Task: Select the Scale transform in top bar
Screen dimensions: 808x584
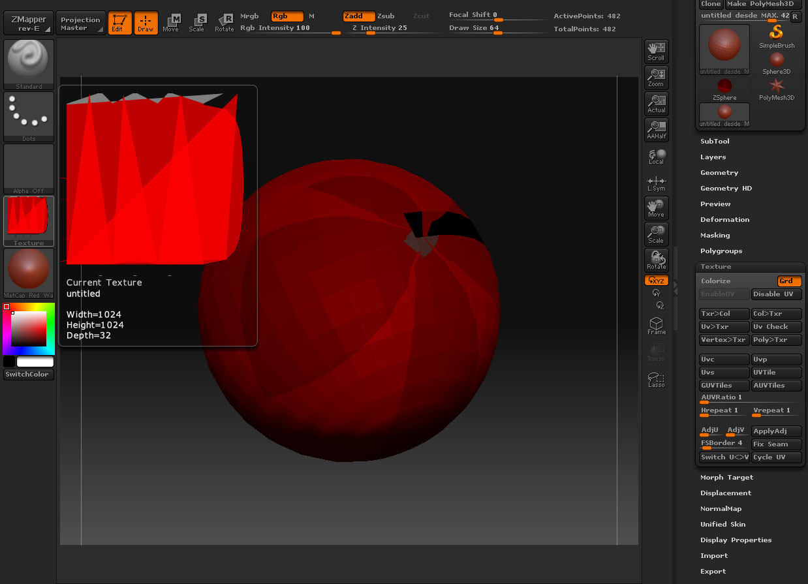Action: (x=196, y=23)
